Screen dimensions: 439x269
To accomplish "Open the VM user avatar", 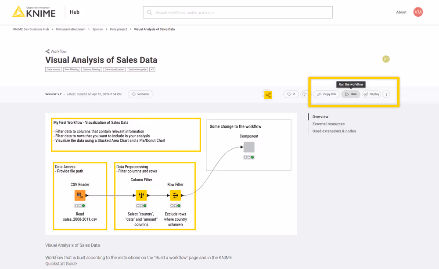I will 417,12.
